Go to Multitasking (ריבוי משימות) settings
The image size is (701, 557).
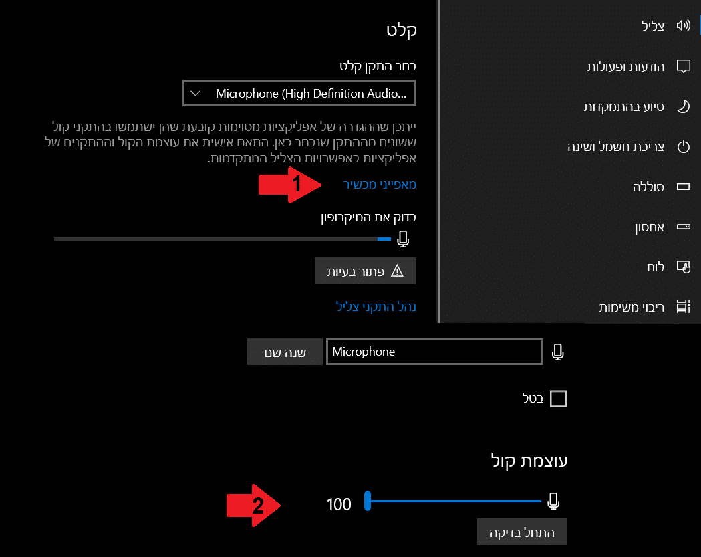coord(632,308)
